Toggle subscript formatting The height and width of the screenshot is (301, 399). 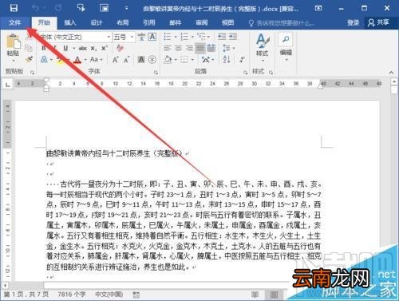pyautogui.click(x=93, y=49)
